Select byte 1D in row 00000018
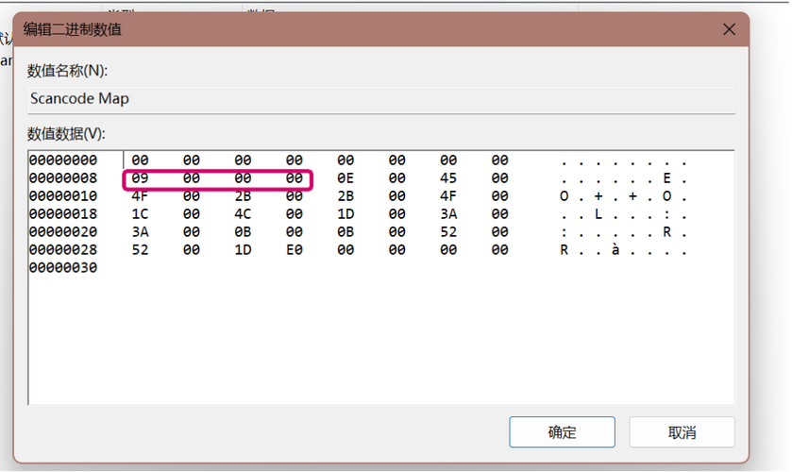 (345, 214)
